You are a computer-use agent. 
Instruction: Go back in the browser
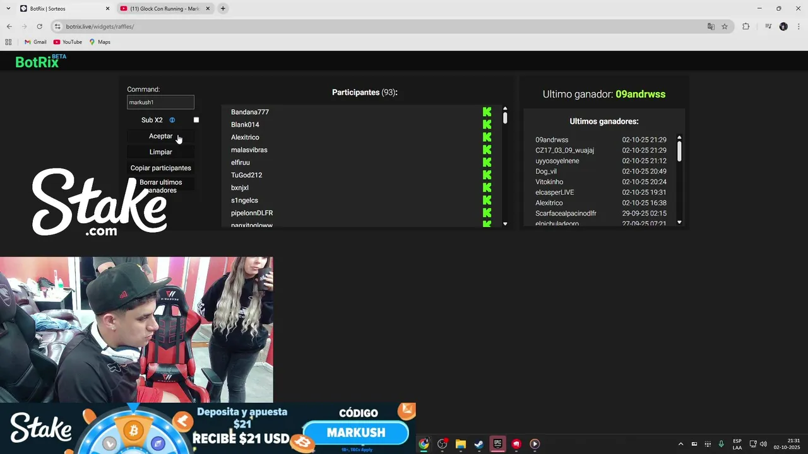tap(9, 26)
